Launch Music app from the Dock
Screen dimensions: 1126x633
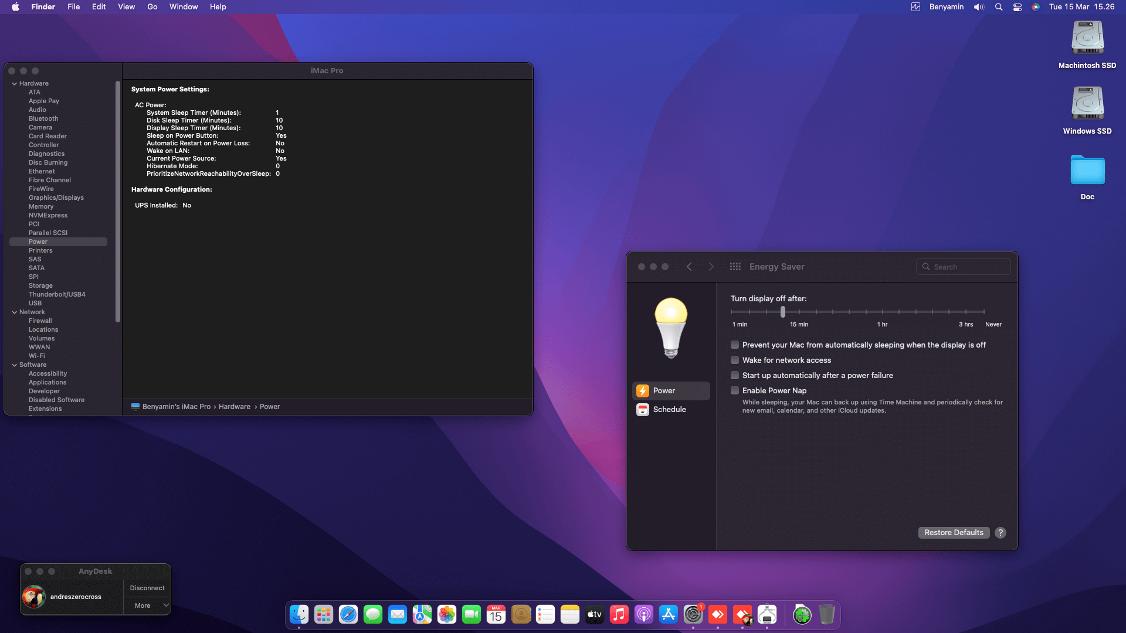(619, 614)
